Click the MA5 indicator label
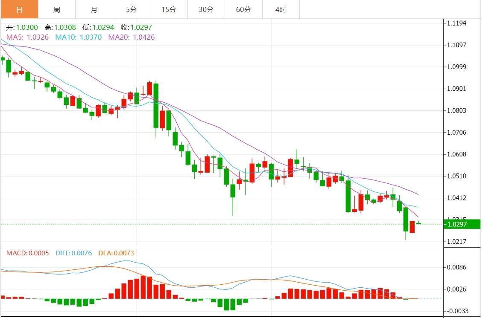This screenshot has height=318, width=483. click(x=27, y=37)
